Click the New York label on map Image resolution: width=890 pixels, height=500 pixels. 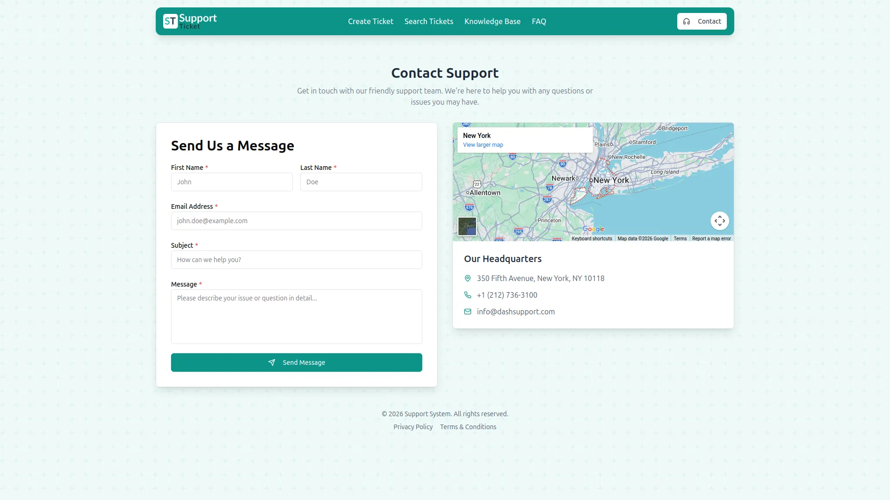[x=611, y=180]
